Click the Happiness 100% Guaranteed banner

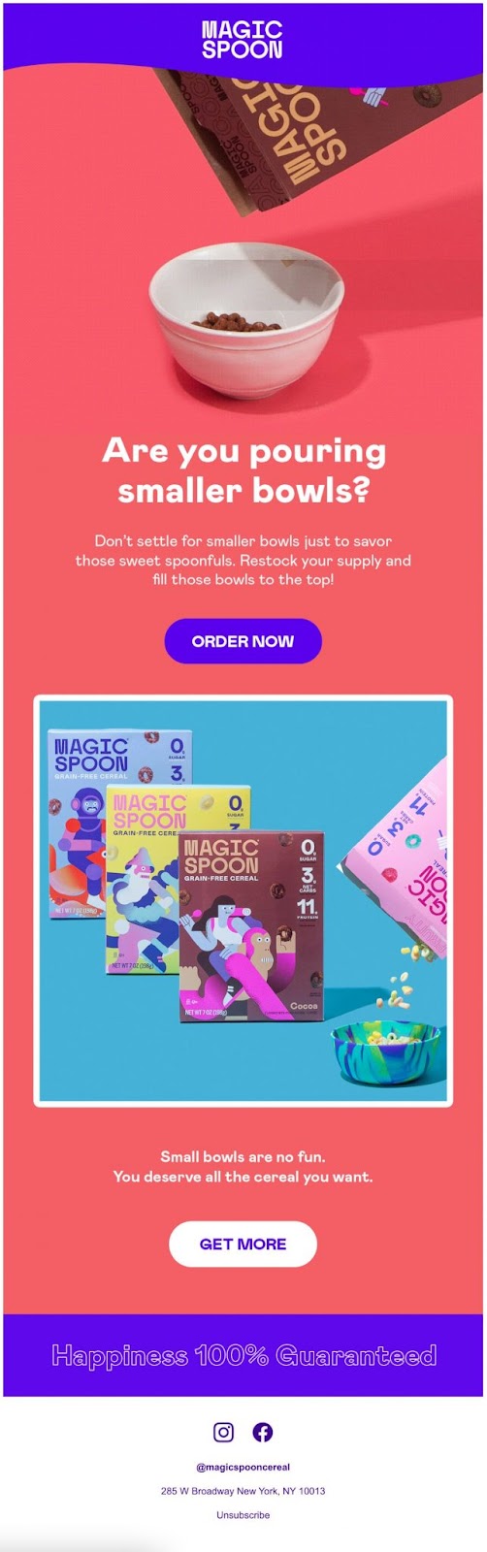click(x=243, y=1355)
